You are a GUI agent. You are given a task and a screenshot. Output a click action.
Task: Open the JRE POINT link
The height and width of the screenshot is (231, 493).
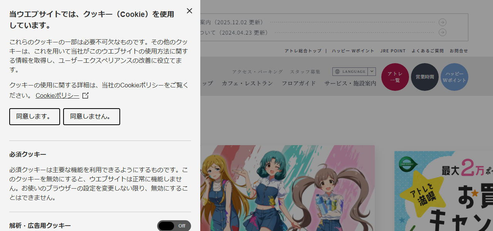coord(393,51)
